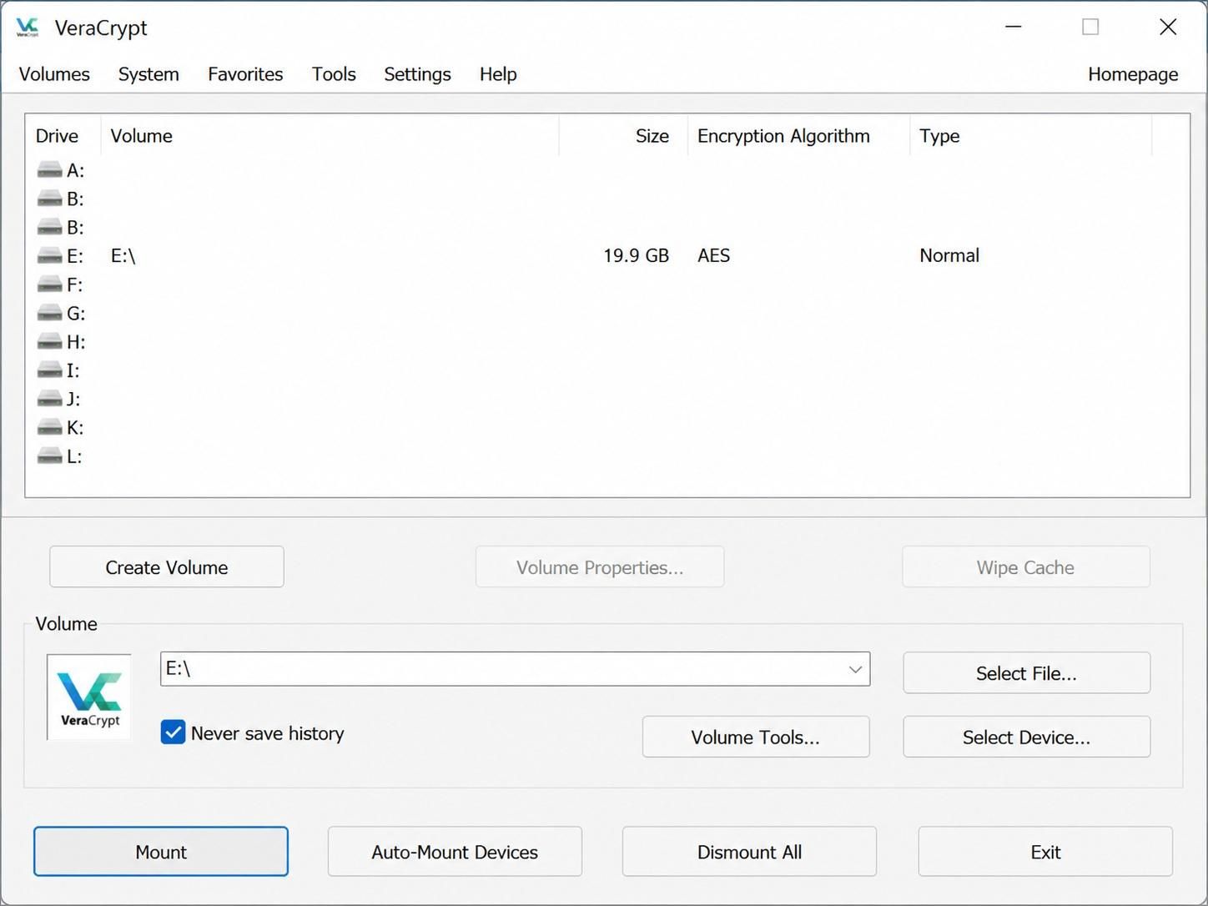Visit the Homepage link
The width and height of the screenshot is (1208, 906).
coord(1133,74)
